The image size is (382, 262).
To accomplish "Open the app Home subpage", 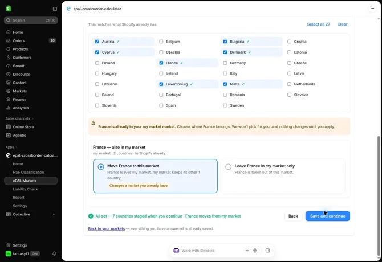I will pyautogui.click(x=18, y=163).
